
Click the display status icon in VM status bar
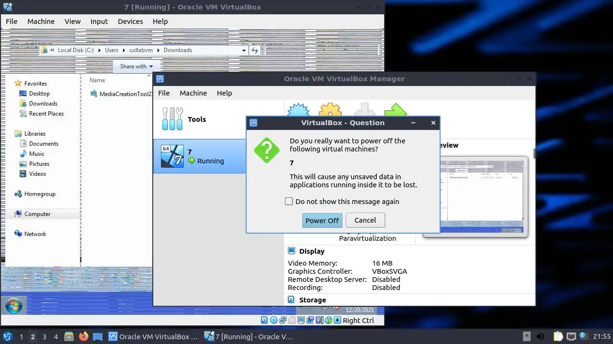[301, 320]
